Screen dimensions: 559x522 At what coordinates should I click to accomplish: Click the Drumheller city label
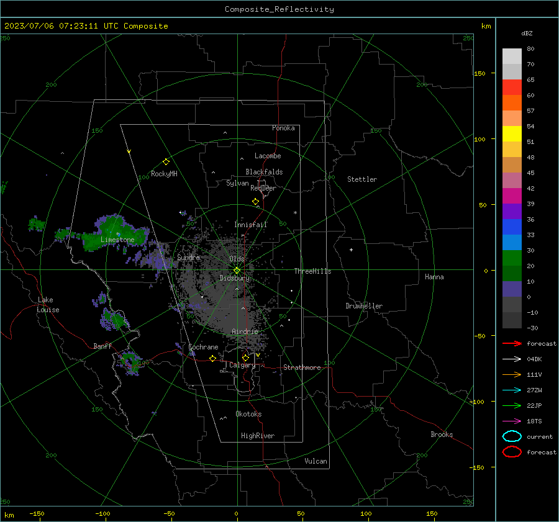[364, 306]
